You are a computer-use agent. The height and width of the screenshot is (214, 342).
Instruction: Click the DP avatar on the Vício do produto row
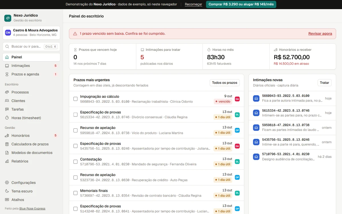[237, 130]
